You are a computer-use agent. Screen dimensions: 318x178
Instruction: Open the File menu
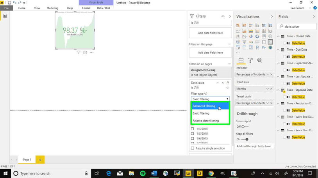click(x=7, y=8)
